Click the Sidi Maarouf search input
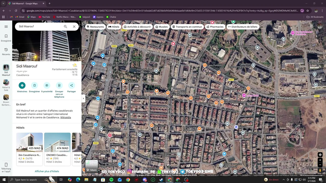This screenshot has width=326, height=183. [39, 26]
